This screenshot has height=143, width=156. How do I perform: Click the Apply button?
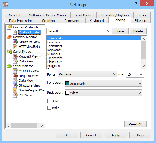click(116, 135)
